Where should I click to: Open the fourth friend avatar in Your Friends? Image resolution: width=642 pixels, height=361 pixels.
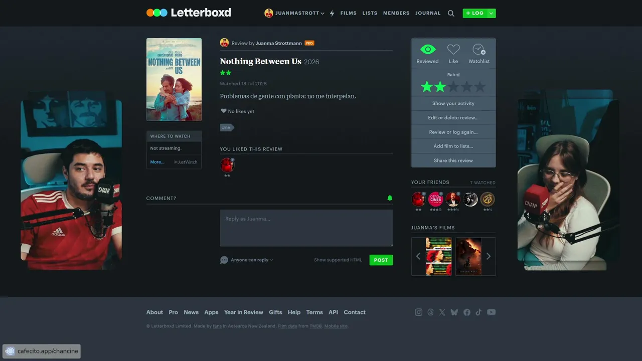[470, 200]
